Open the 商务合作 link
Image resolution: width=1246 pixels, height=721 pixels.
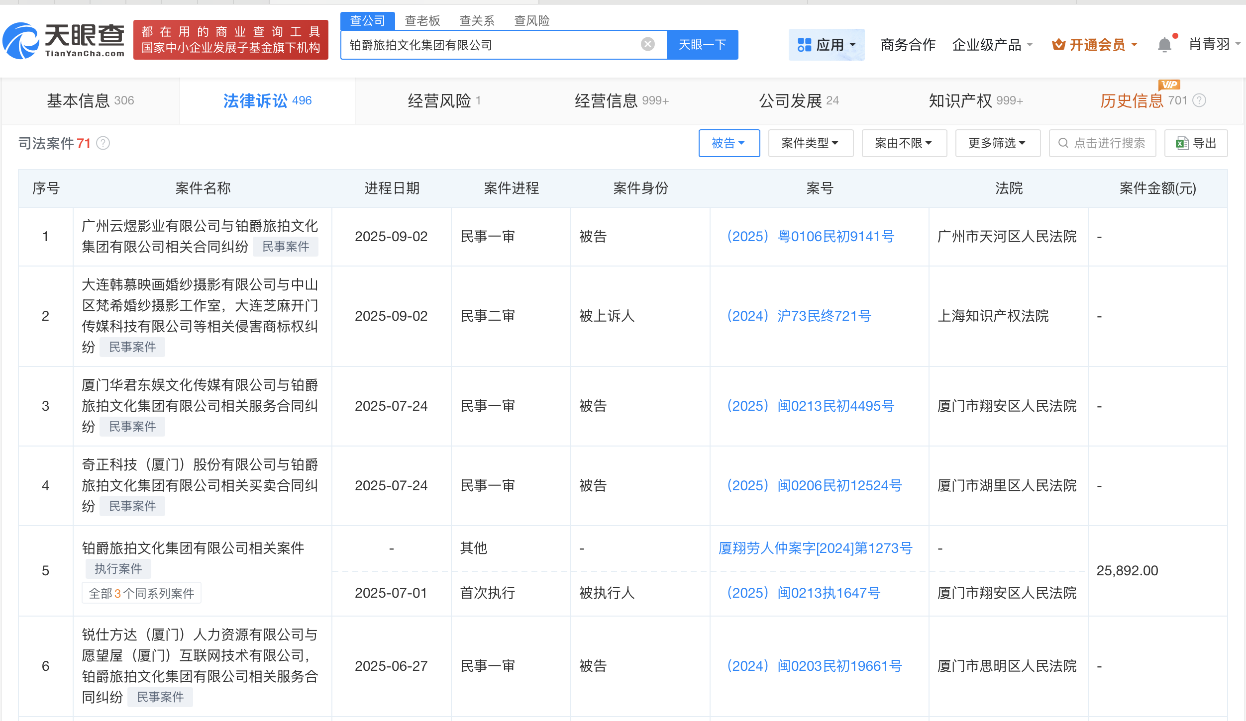908,45
